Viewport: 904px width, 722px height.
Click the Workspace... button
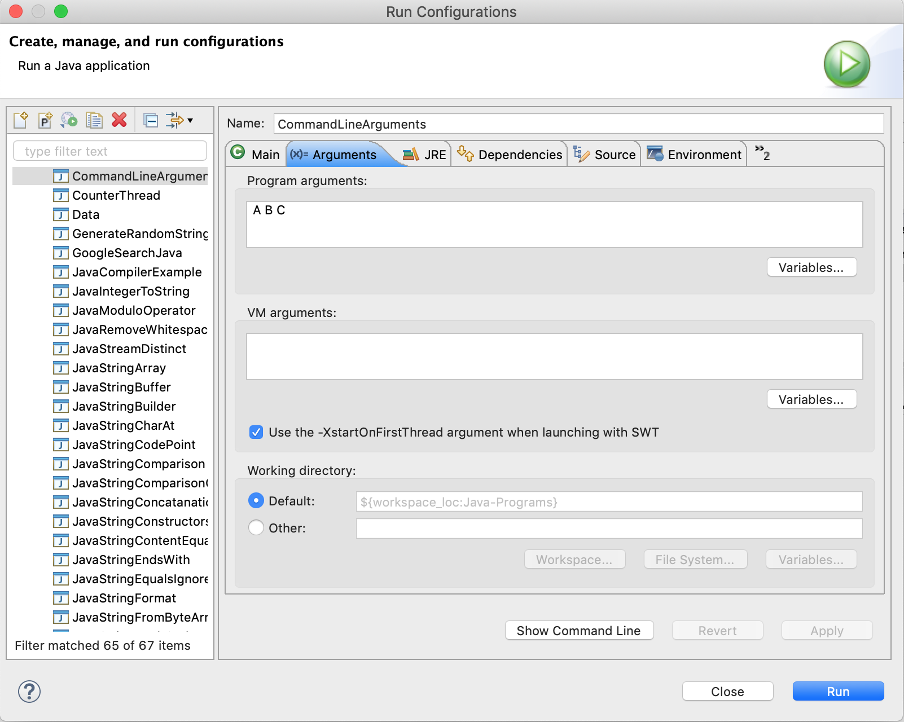point(574,560)
